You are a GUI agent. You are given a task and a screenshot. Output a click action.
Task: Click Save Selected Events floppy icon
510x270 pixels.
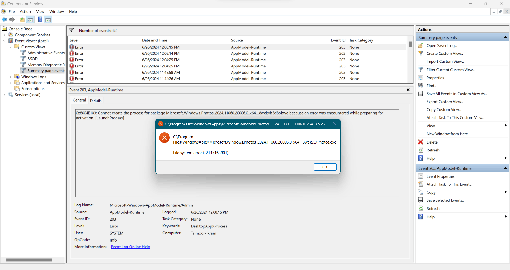tap(421, 200)
